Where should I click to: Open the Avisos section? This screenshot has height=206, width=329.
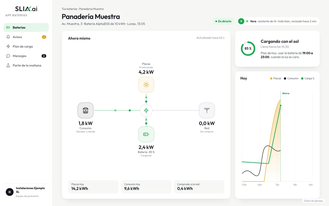click(26, 37)
